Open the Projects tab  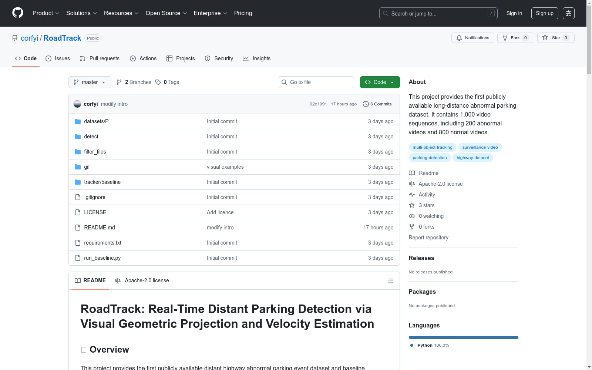tap(181, 58)
